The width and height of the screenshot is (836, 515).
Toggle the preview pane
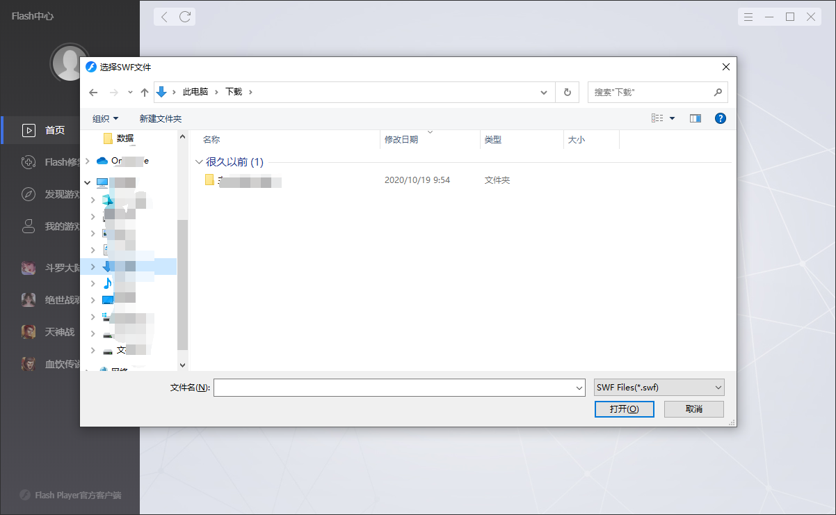click(x=696, y=118)
